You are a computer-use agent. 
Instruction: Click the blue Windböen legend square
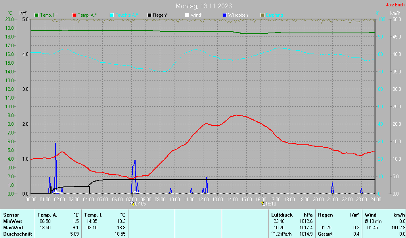click(x=225, y=15)
